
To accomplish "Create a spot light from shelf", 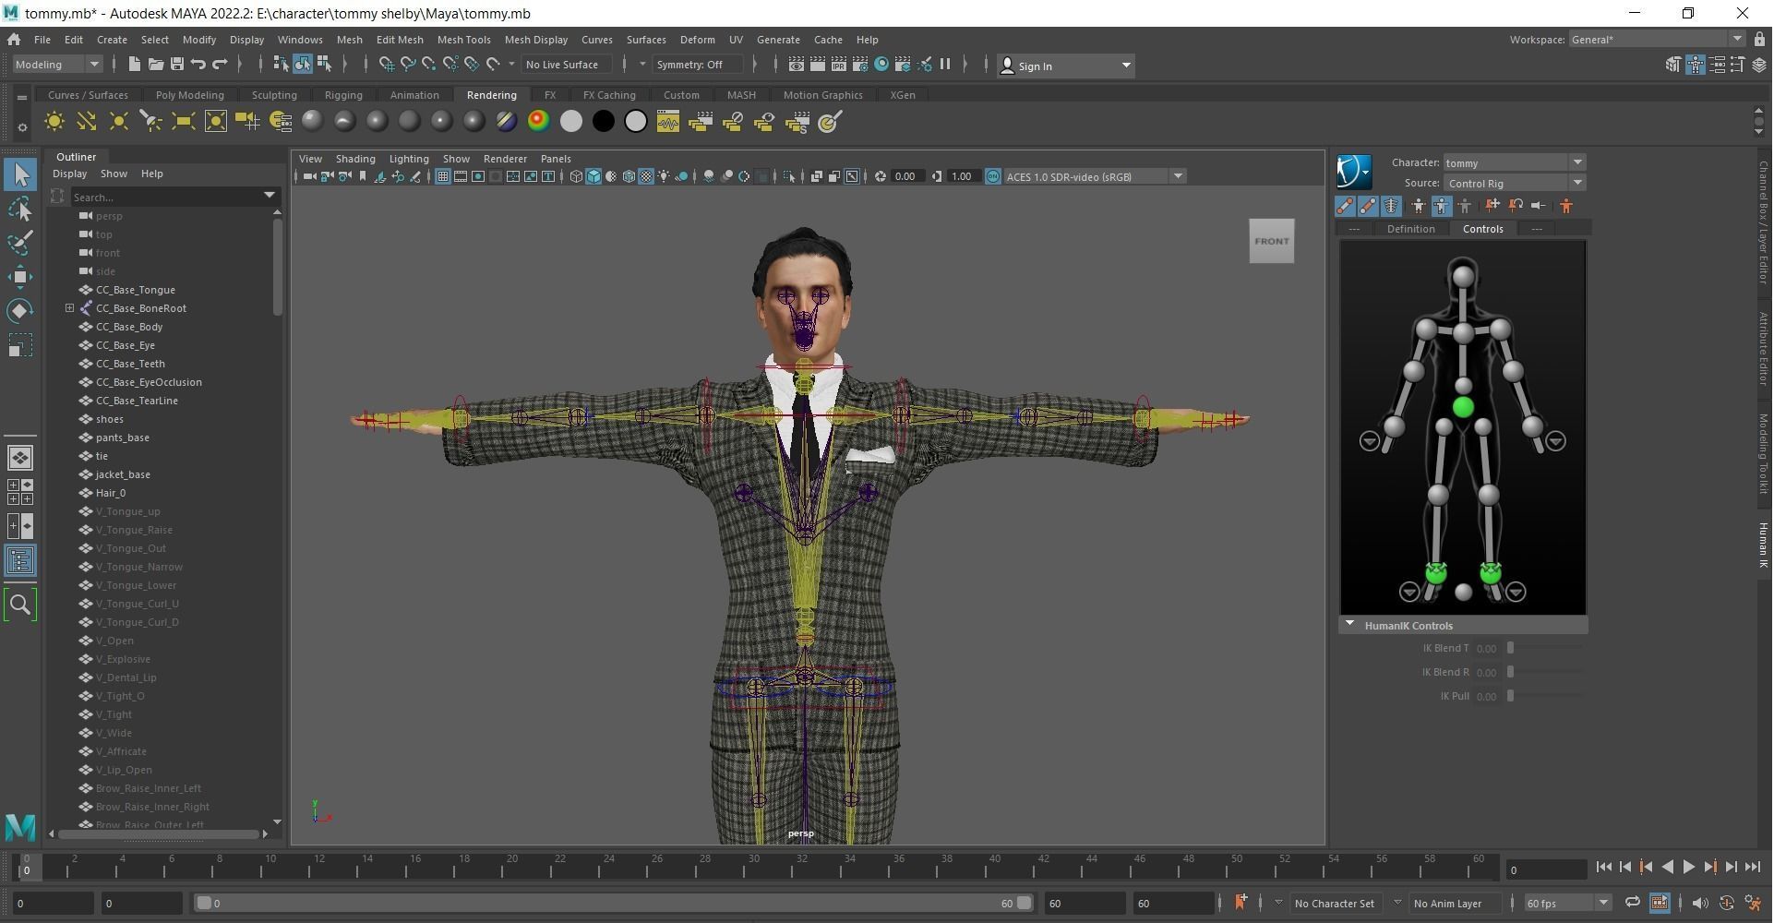I will [x=151, y=122].
